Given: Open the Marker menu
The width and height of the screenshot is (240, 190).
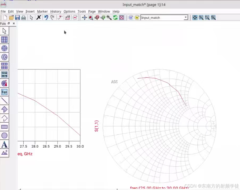Looking at the screenshot, I should coord(42,12).
